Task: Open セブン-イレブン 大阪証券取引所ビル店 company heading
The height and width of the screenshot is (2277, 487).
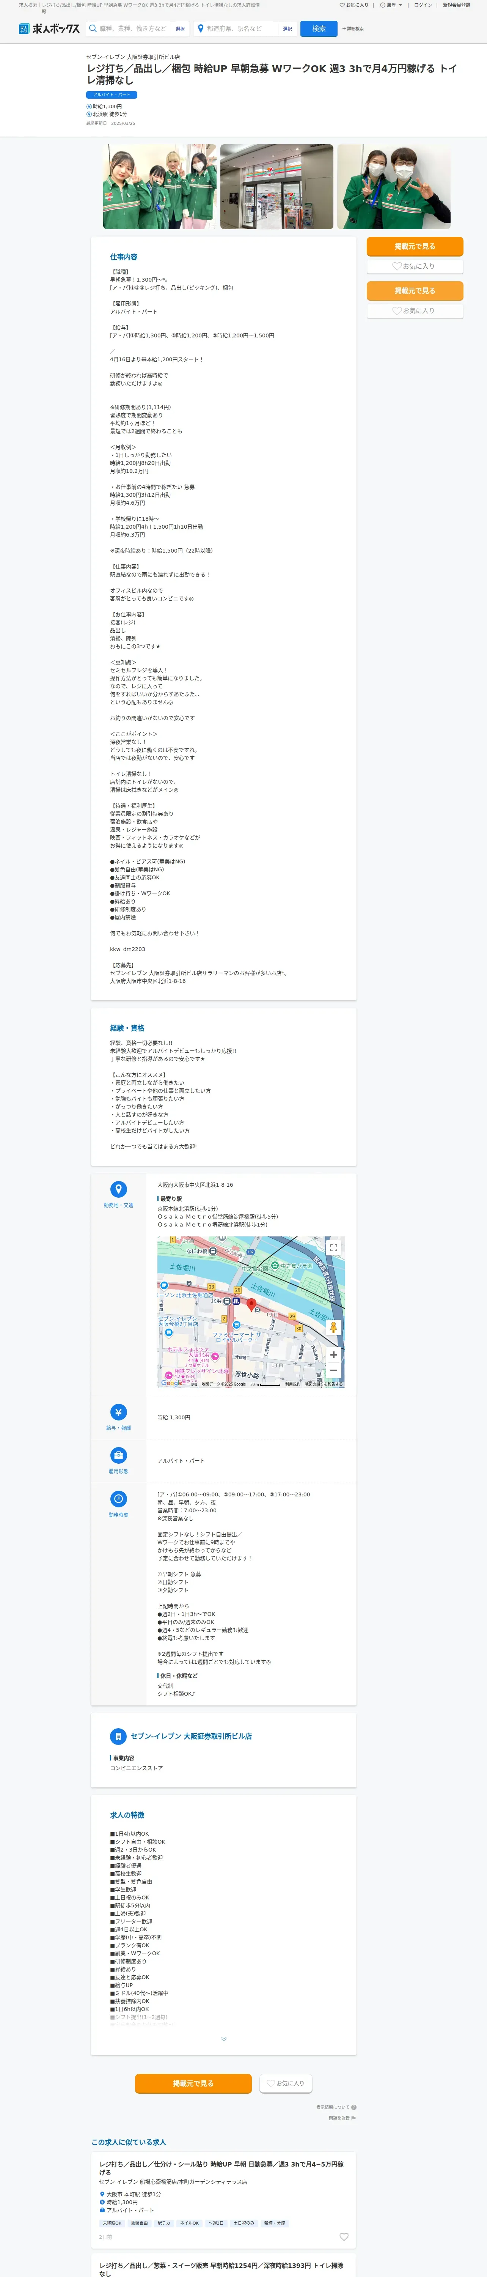Action: [191, 1736]
